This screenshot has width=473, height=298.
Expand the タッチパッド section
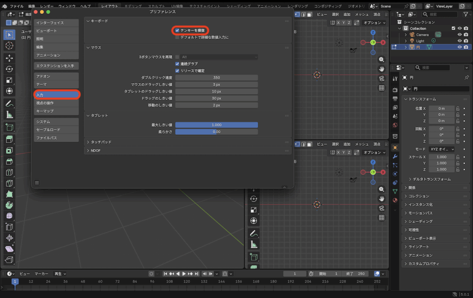(x=101, y=142)
